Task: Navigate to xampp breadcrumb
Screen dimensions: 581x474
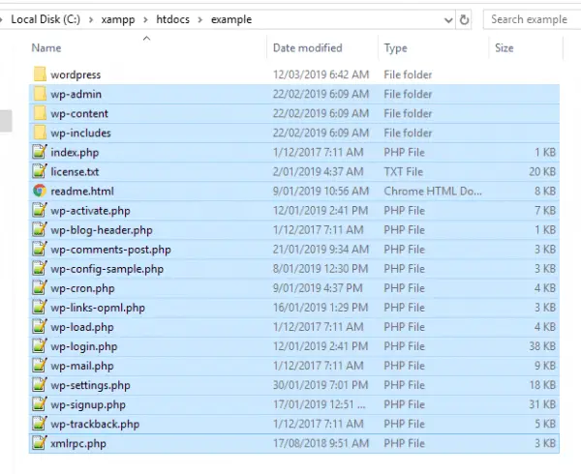Action: click(x=118, y=19)
